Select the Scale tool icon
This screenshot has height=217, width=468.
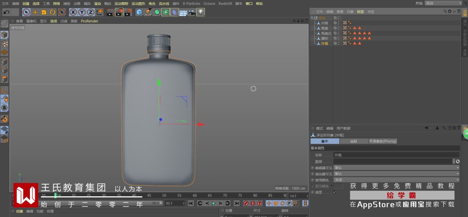tap(44, 12)
